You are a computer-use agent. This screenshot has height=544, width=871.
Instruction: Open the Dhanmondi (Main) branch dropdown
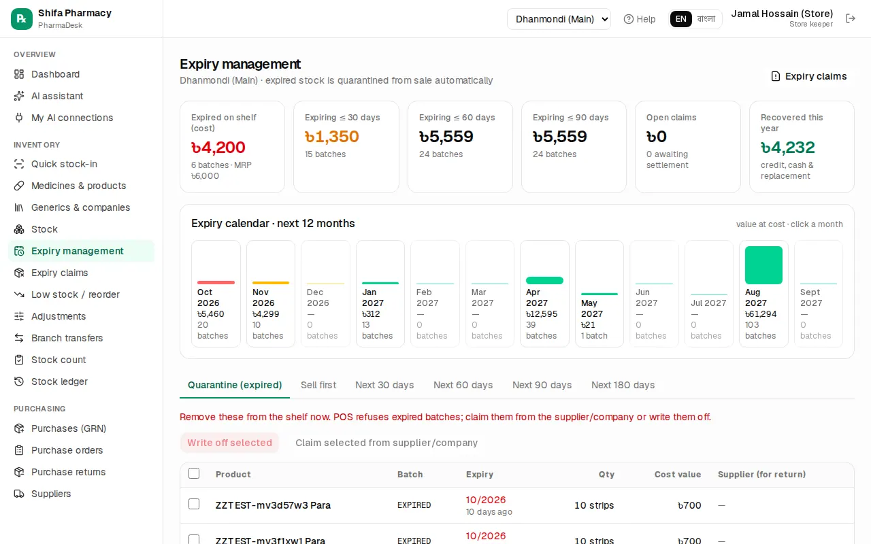559,19
